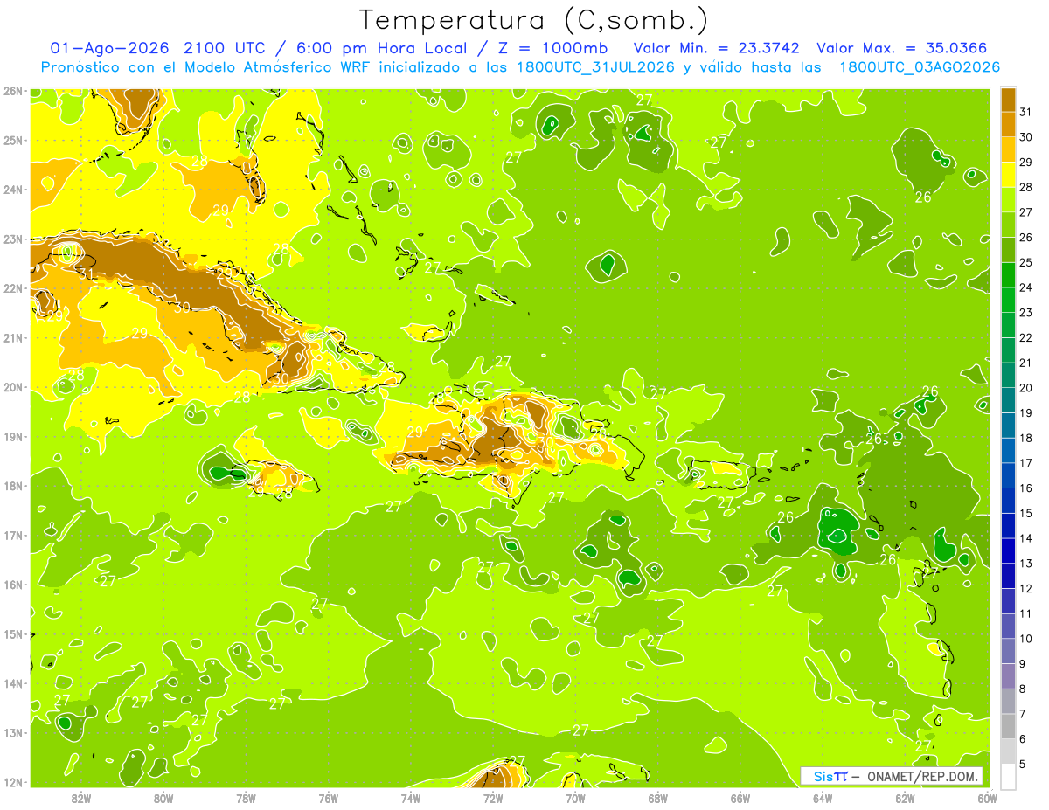The image size is (1049, 810).
Task: Click the purple swatch between 8 and 9 on the color scale
Action: pyautogui.click(x=1008, y=676)
